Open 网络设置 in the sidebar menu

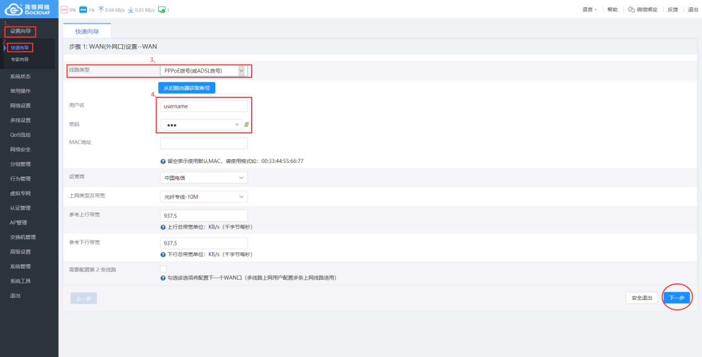(x=20, y=106)
